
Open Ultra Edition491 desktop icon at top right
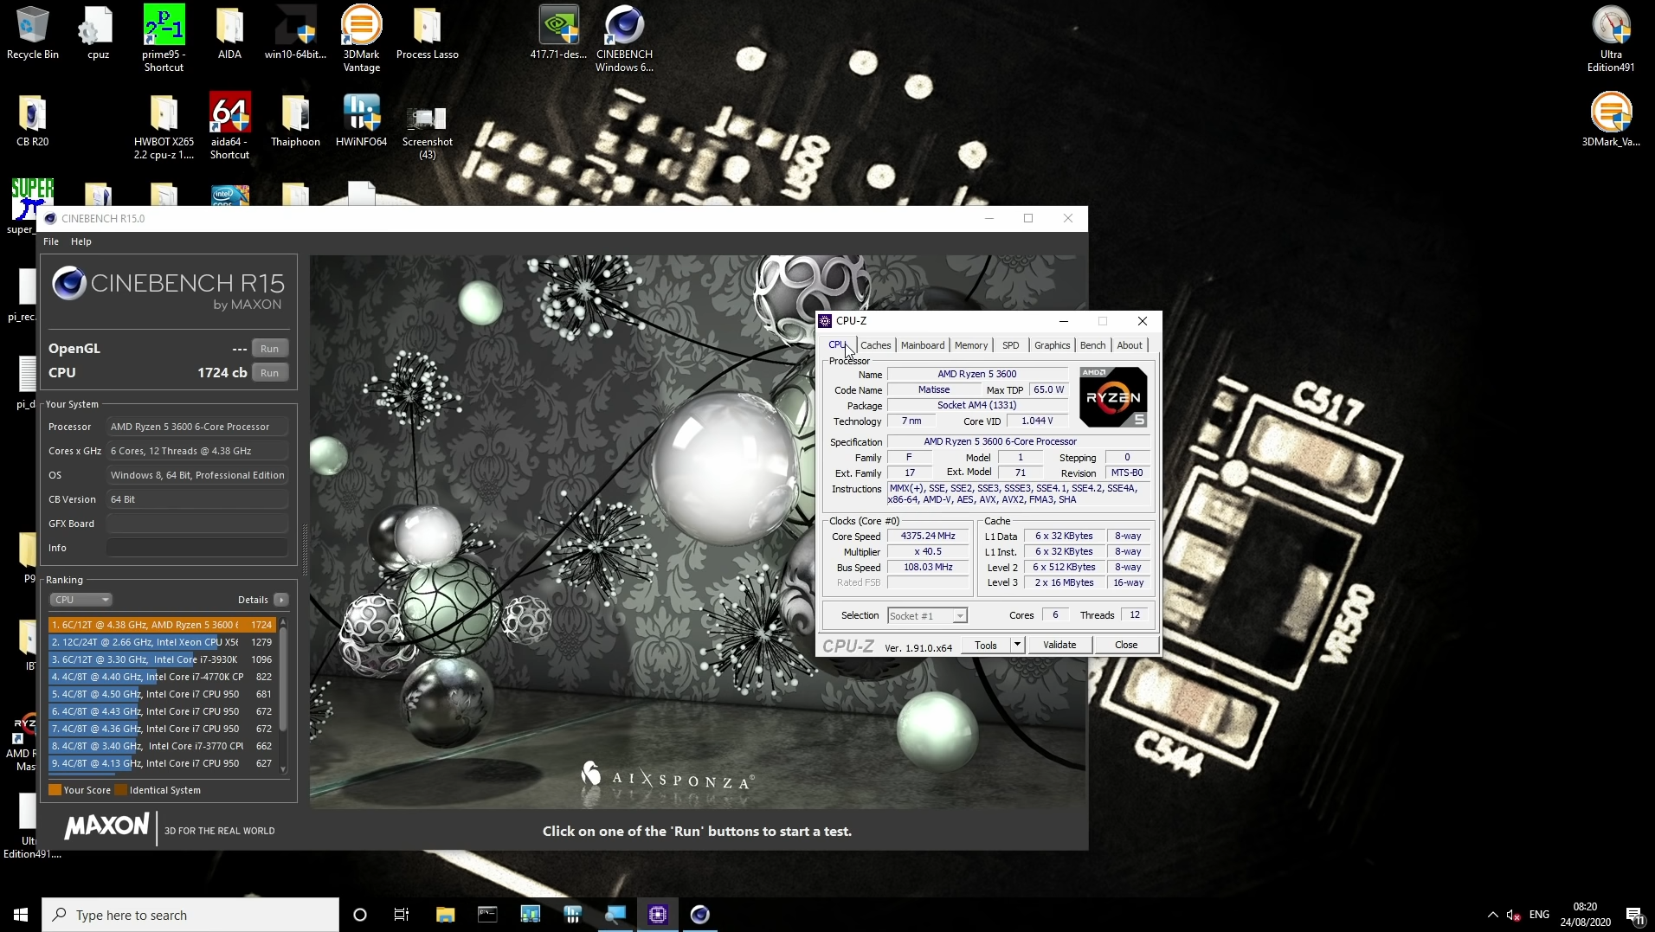coord(1611,39)
